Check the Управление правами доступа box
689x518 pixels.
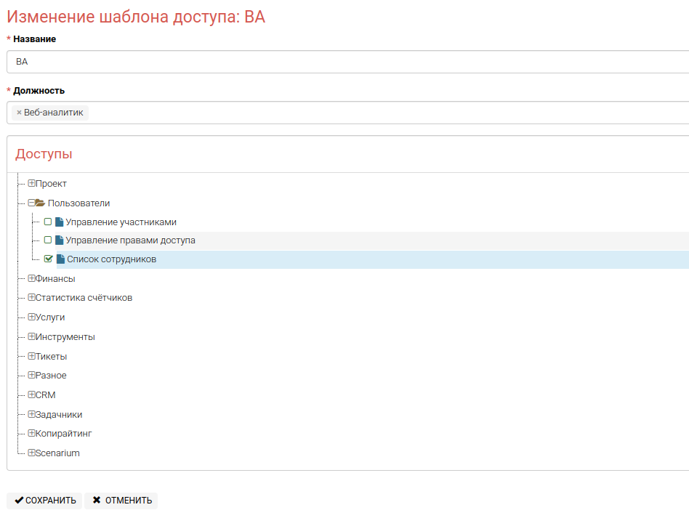tap(48, 240)
